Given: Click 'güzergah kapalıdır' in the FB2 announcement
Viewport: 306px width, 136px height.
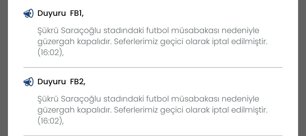Looking at the screenshot, I should [x=75, y=111].
